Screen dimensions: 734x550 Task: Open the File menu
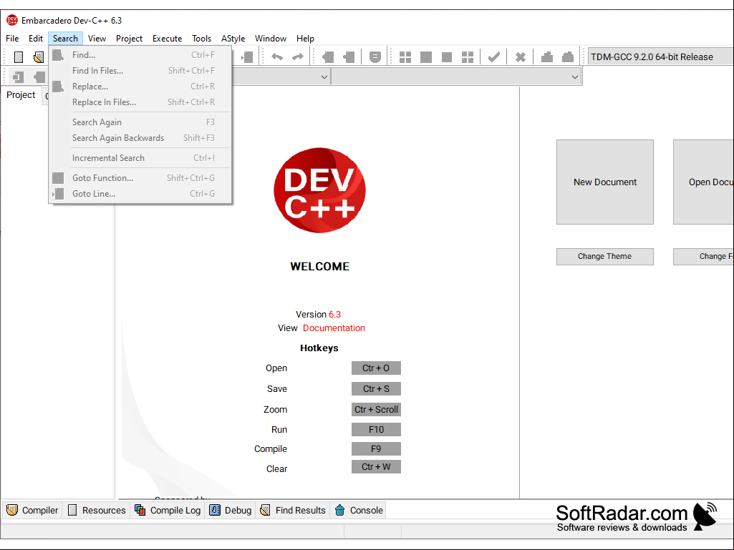click(x=12, y=39)
